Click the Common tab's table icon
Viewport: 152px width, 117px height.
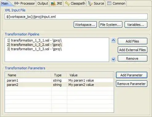point(109,3)
